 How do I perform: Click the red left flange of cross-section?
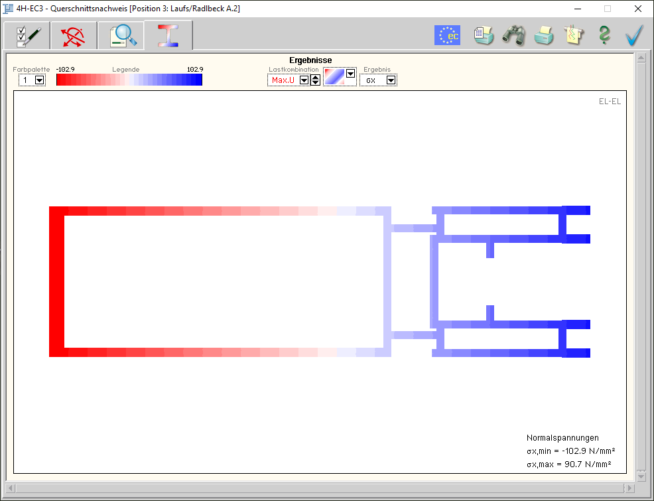tap(56, 282)
